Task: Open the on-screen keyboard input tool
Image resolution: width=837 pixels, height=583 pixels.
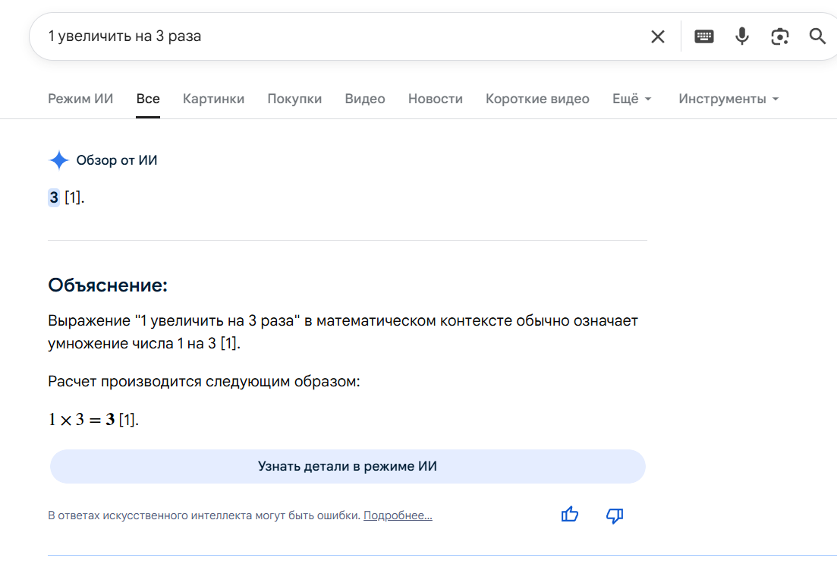Action: pos(704,36)
